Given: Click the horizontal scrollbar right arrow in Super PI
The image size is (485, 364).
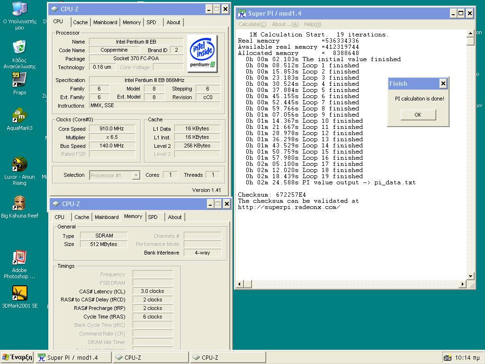Looking at the screenshot, I should pyautogui.click(x=462, y=284).
